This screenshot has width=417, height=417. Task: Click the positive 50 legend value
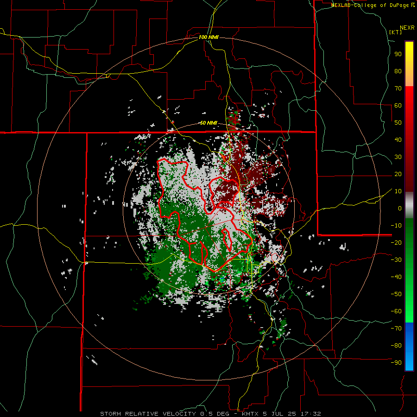[x=398, y=123]
